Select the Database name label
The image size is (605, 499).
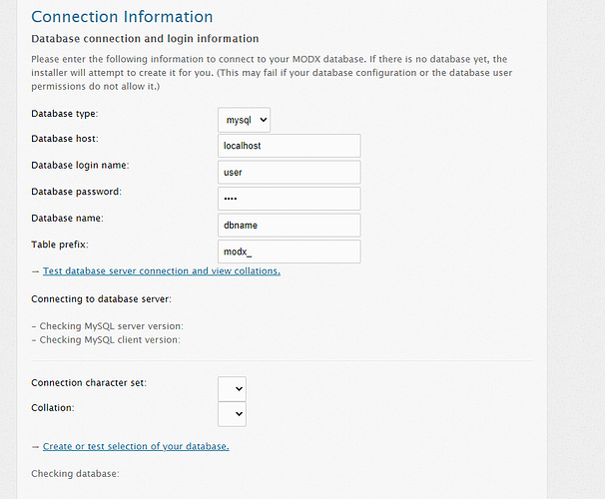tap(67, 219)
